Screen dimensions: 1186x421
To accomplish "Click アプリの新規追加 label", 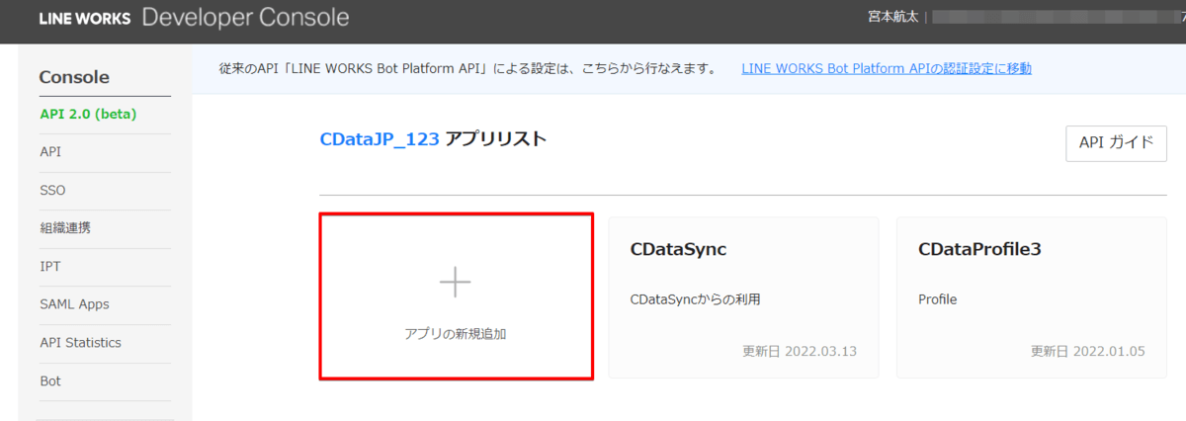I will point(456,334).
